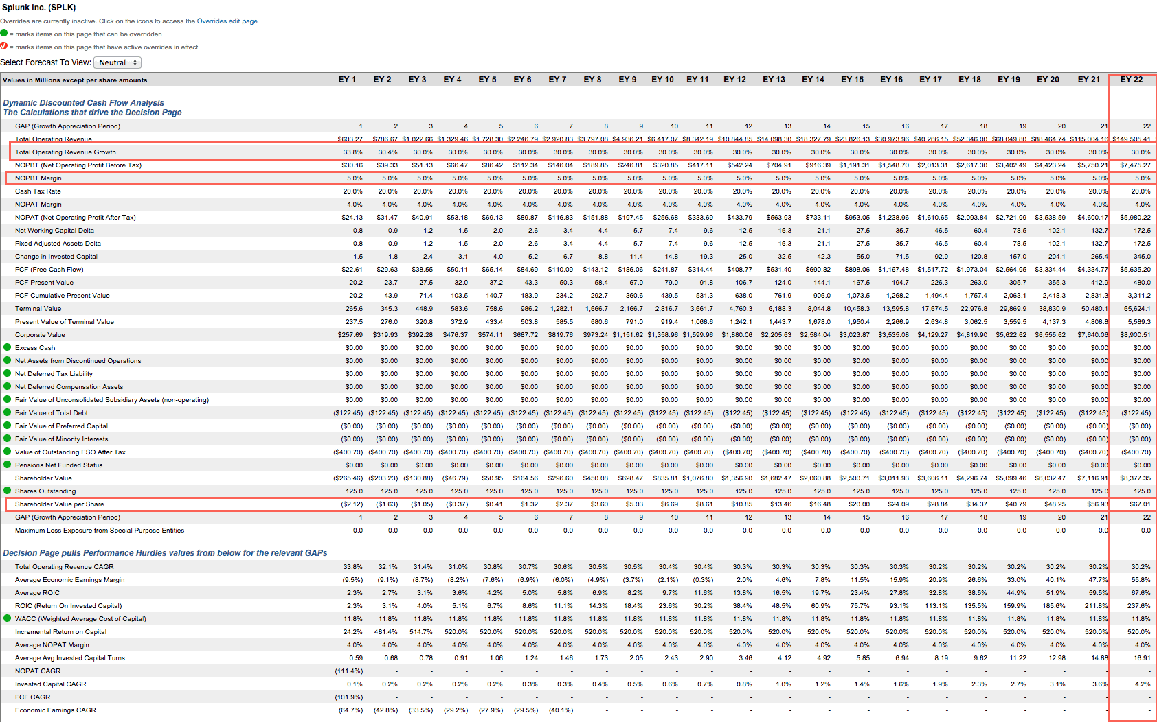This screenshot has width=1157, height=722.
Task: Click FCF Cumulative Present Value label
Action: point(63,296)
